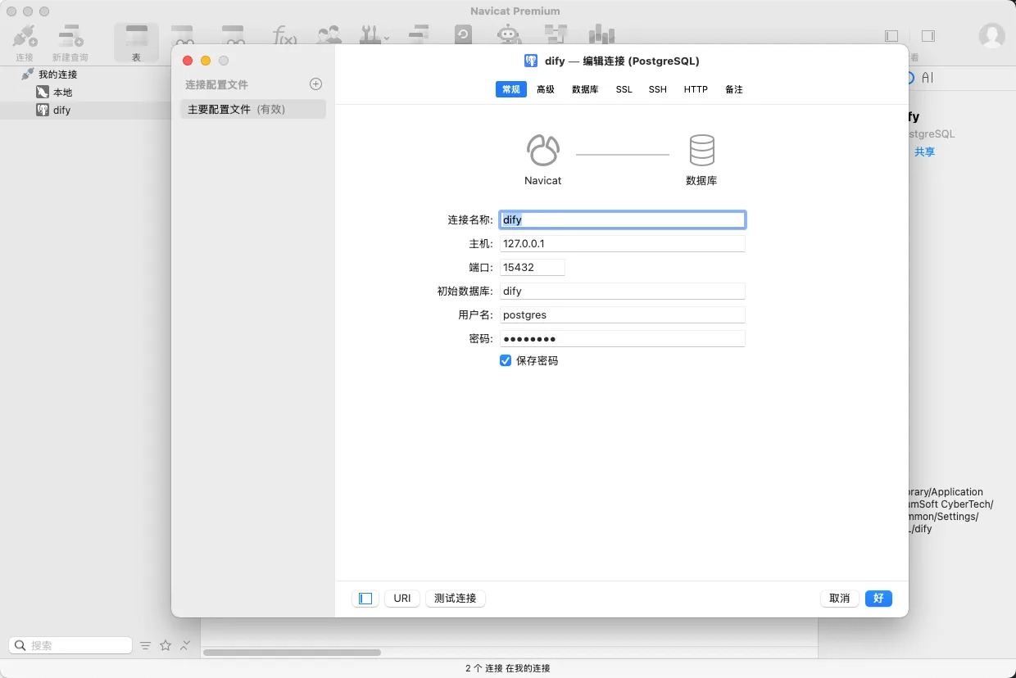Focus the 用户名 field showing postgres
This screenshot has width=1016, height=678.
coord(623,314)
